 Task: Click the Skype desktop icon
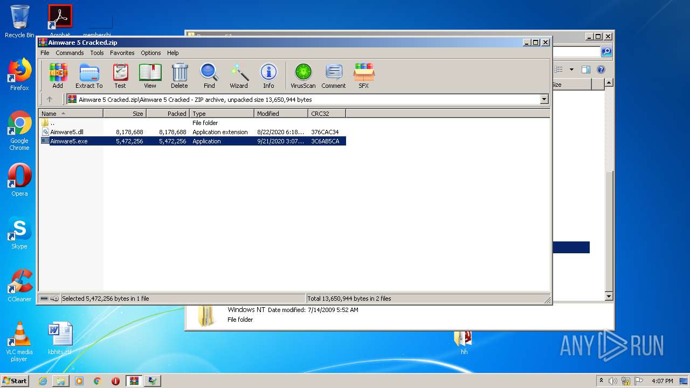click(x=19, y=233)
